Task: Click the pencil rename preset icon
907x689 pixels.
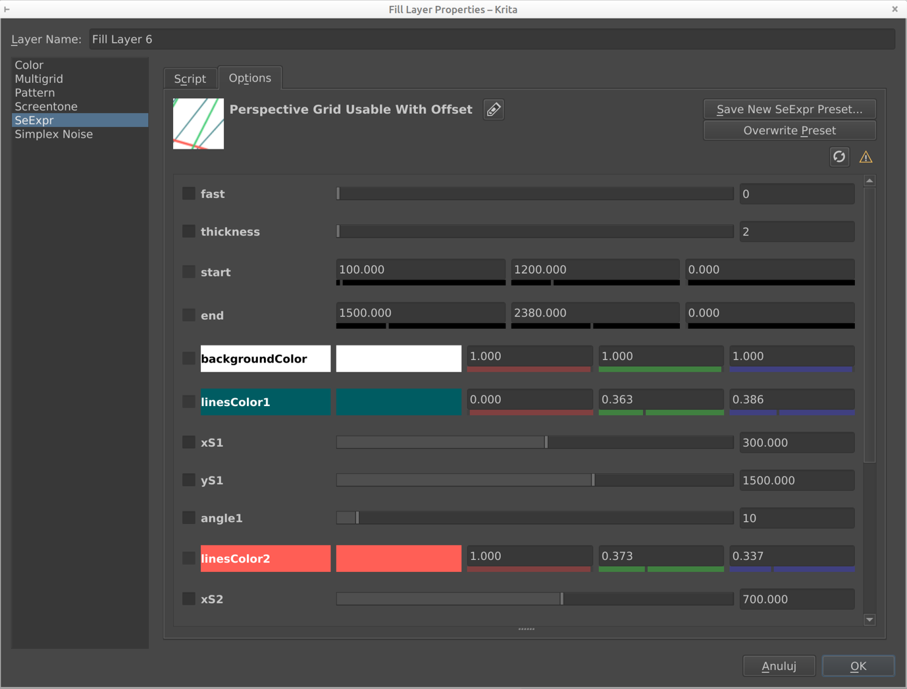Action: 494,110
